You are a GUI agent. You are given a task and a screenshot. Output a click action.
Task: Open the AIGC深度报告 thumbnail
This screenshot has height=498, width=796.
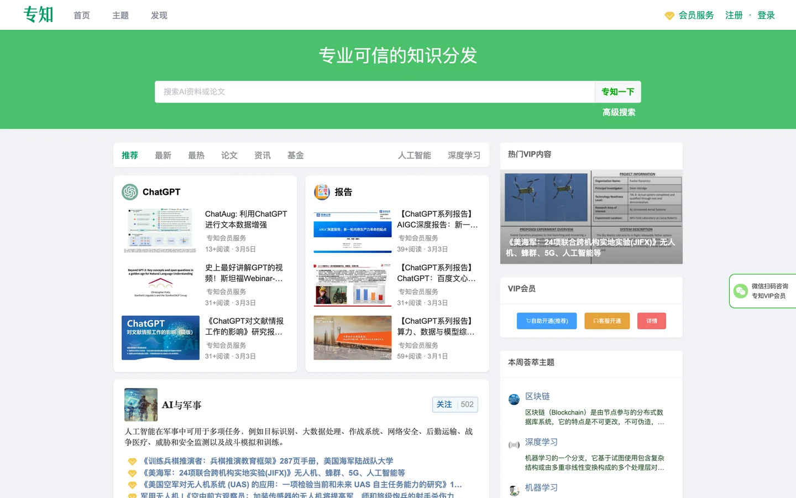(x=353, y=231)
